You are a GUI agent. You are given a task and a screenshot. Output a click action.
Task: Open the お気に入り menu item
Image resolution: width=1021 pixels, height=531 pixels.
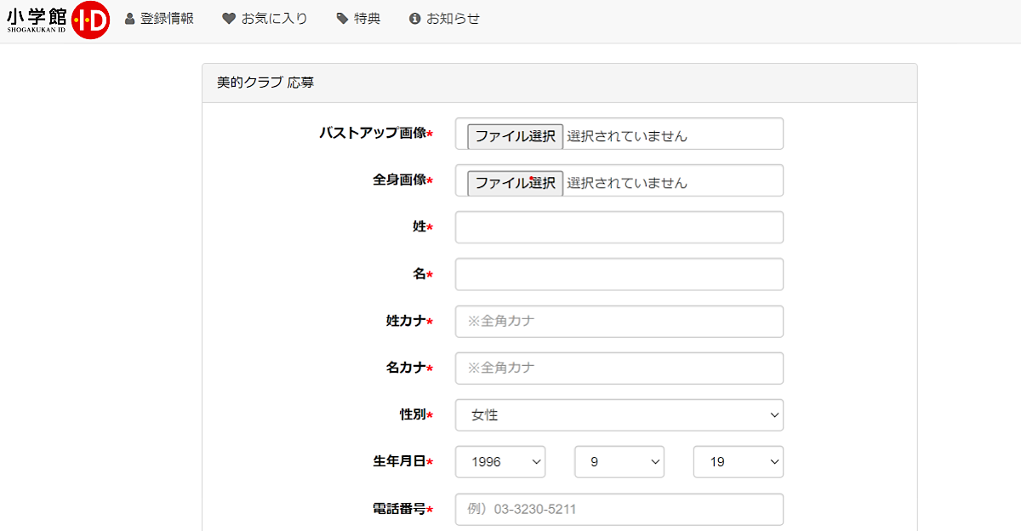274,19
